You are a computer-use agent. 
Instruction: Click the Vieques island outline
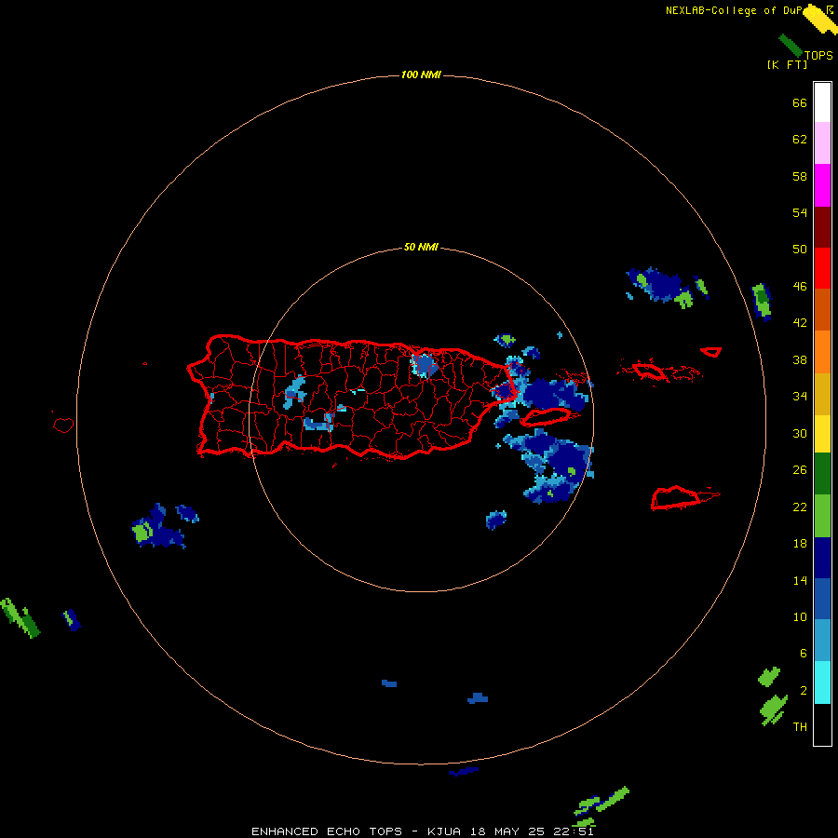(x=545, y=416)
